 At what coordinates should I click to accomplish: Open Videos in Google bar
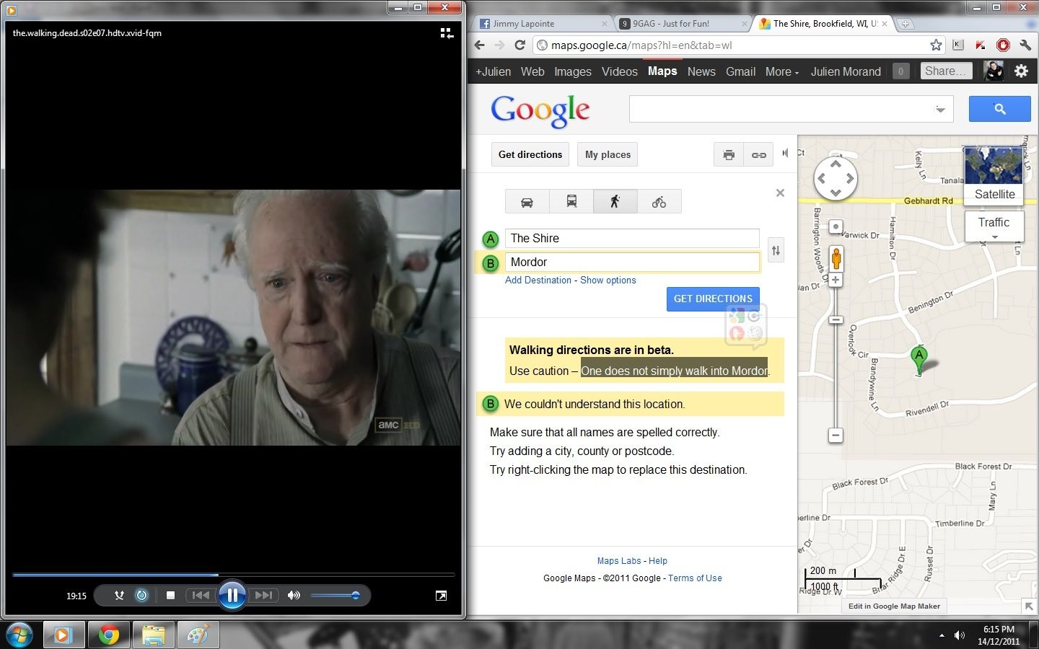(x=620, y=71)
